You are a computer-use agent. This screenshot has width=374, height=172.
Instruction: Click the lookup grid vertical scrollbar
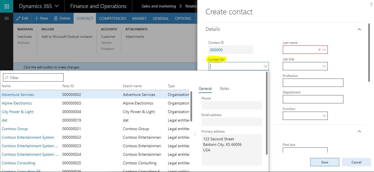point(191,106)
